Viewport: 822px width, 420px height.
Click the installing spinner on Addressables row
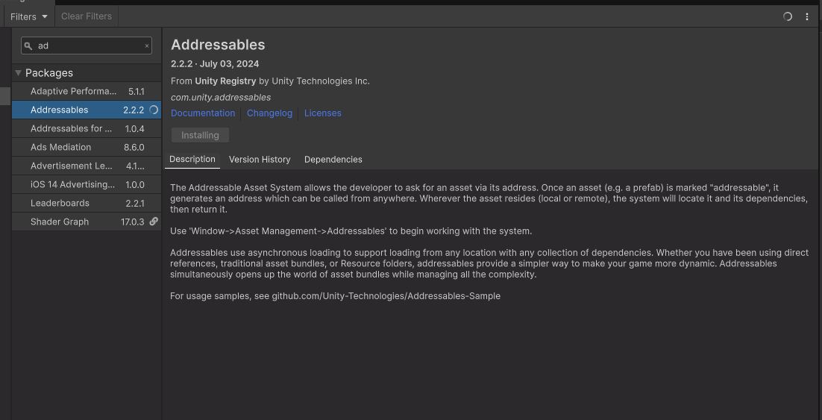(154, 110)
